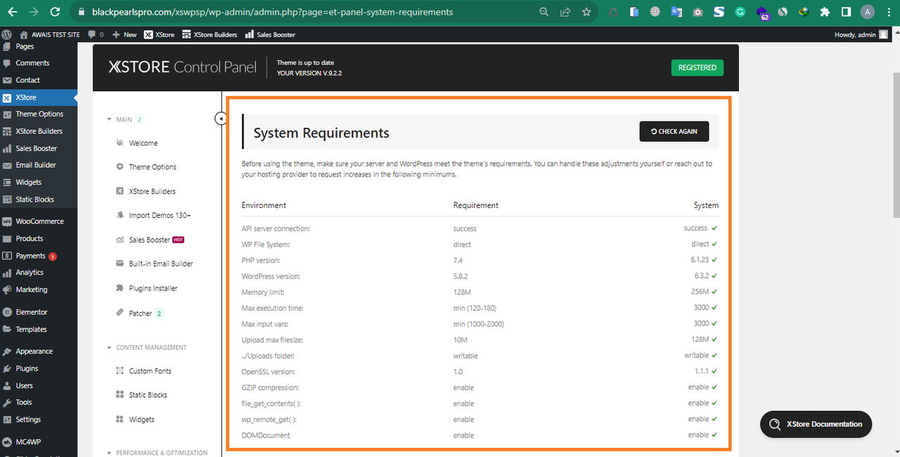
Task: Open the browser share icon
Action: (565, 12)
